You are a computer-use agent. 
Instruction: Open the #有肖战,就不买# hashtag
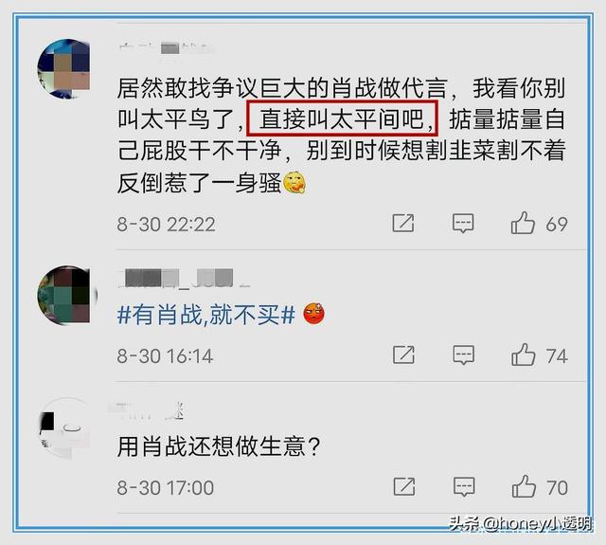pos(206,315)
